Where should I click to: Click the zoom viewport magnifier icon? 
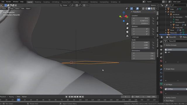pyautogui.click(x=127, y=24)
